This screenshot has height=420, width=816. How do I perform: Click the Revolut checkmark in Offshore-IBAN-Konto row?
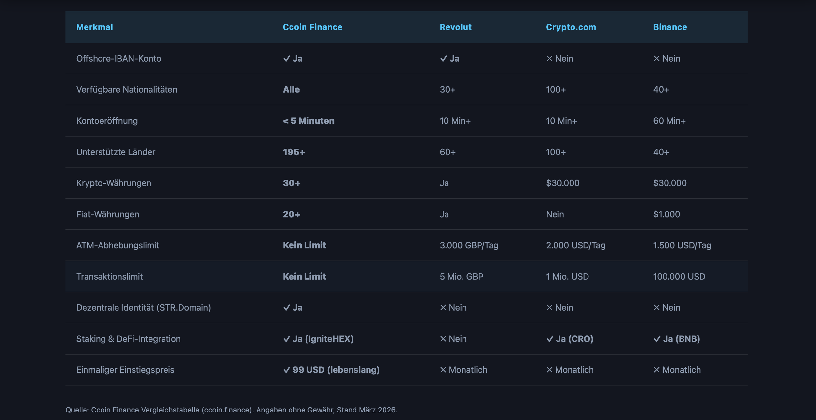443,59
